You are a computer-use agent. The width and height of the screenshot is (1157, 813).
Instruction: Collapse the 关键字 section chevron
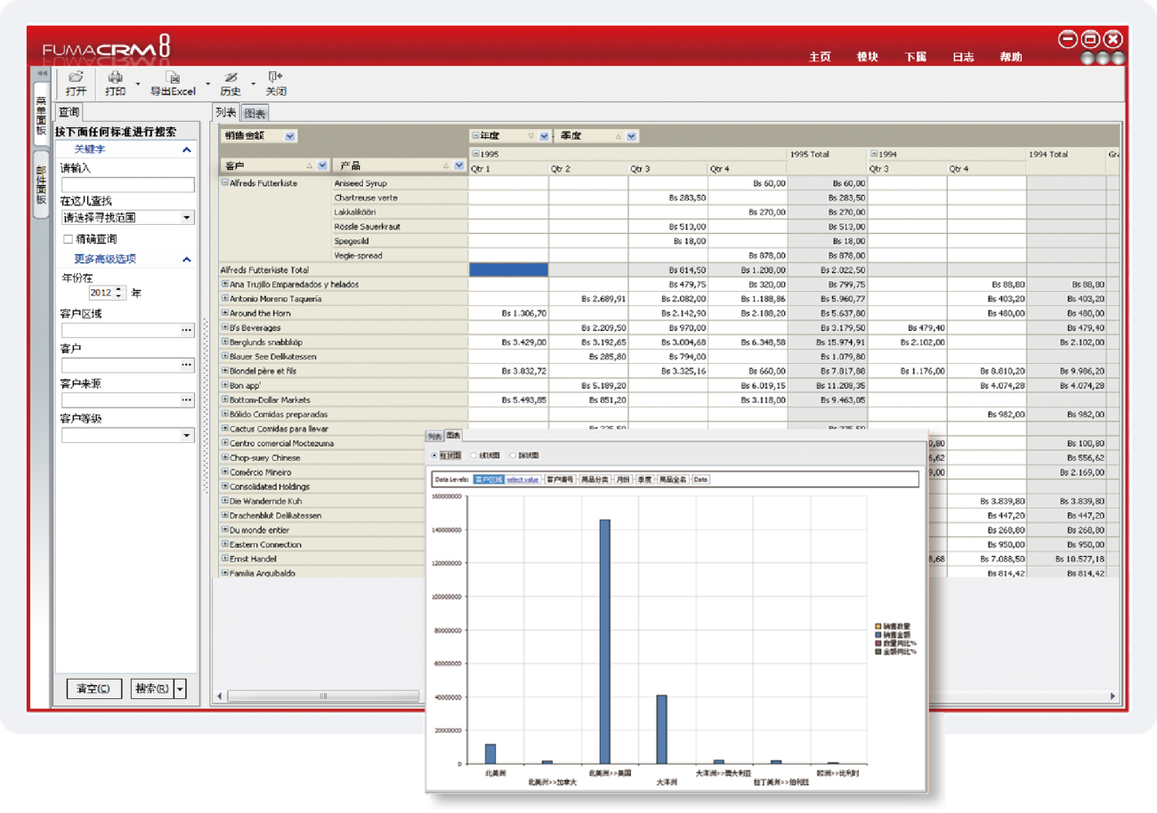click(187, 150)
